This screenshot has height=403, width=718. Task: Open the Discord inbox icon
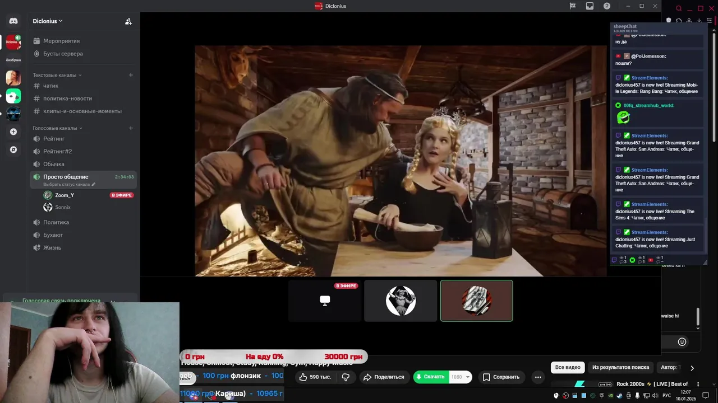click(590, 6)
